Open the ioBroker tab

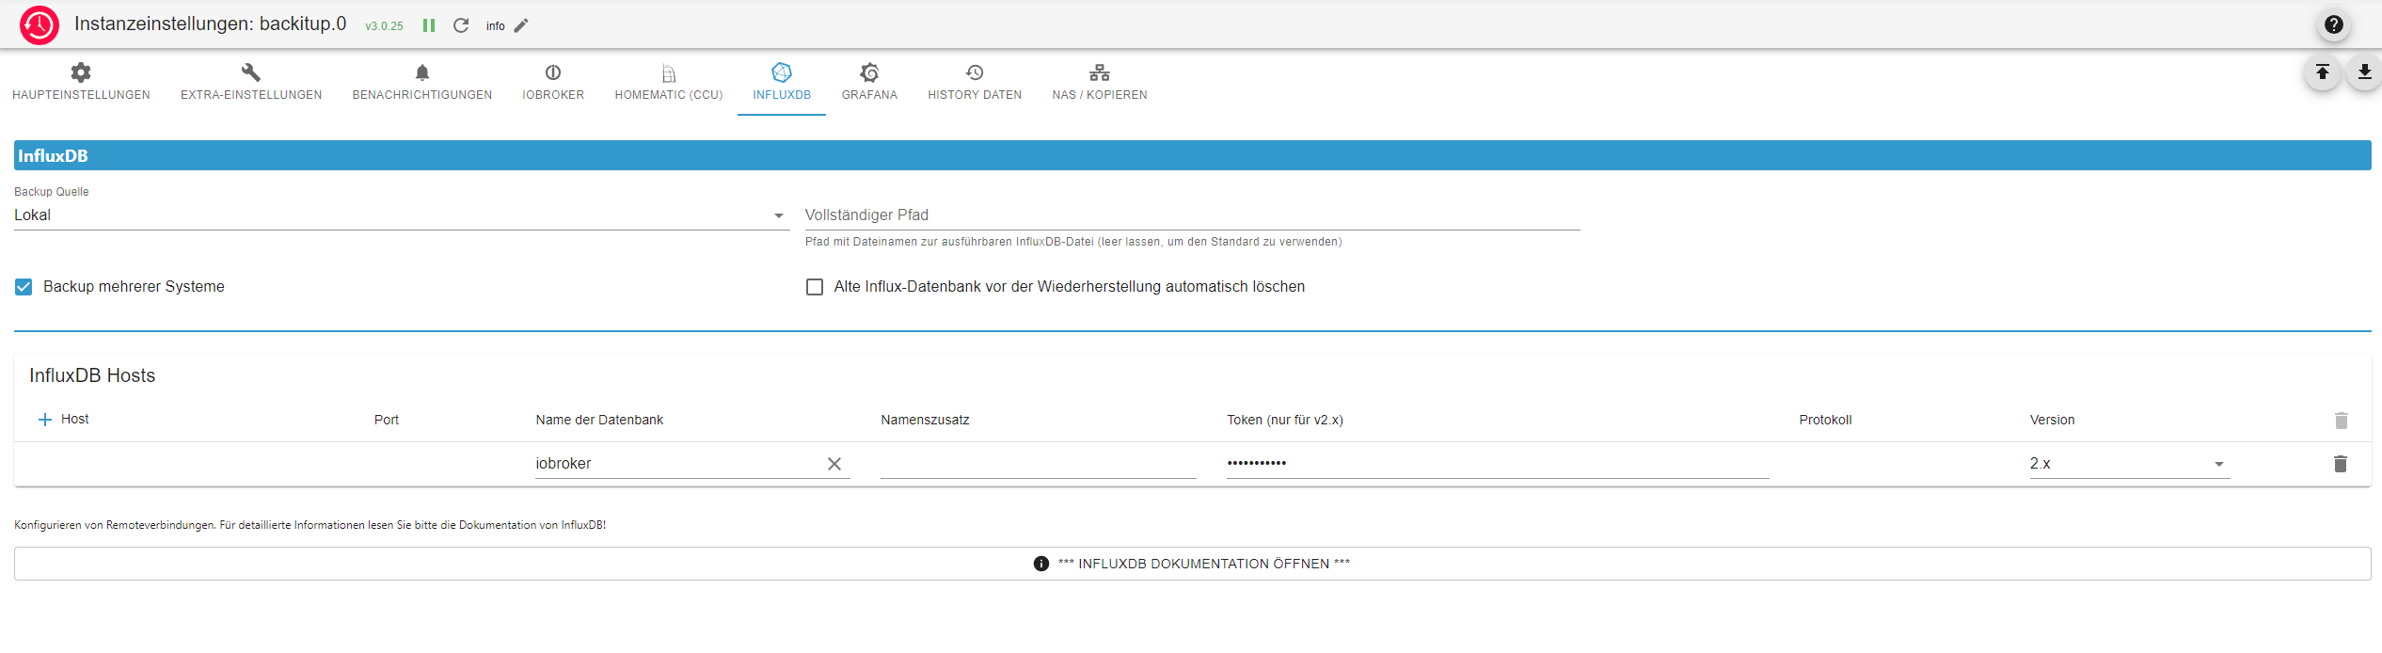coord(553,82)
